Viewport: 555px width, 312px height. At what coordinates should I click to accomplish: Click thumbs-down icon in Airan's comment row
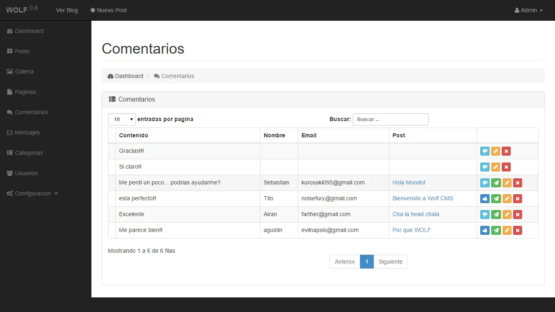485,214
